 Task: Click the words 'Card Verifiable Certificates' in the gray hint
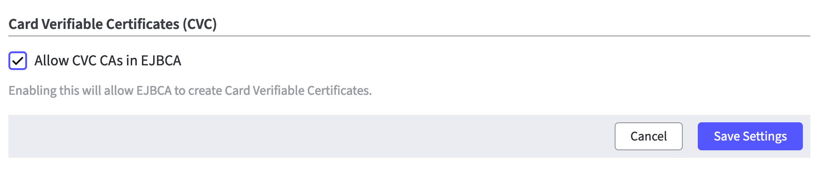(x=297, y=91)
